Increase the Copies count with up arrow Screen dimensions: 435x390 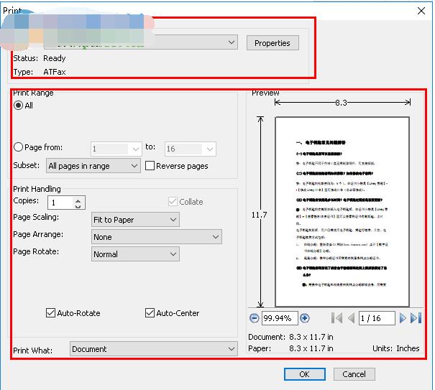(x=79, y=200)
